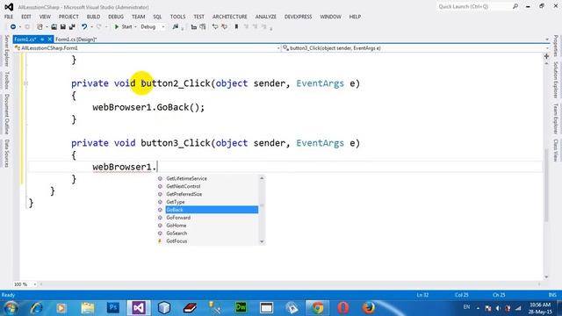Open the SQL menu
This screenshot has width=562, height=316.
(157, 17)
